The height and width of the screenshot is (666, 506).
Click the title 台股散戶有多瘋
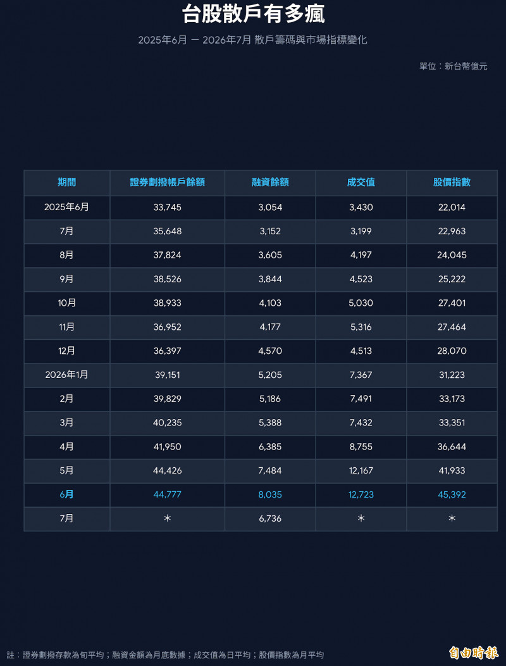254,15
